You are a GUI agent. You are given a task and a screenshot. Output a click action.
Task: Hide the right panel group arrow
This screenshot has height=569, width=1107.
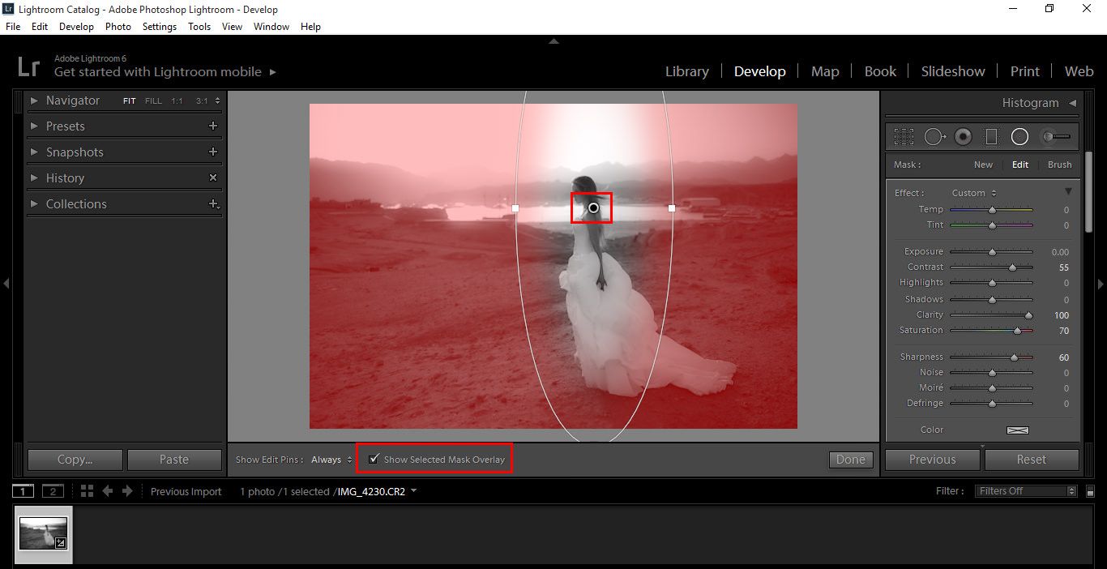pyautogui.click(x=1101, y=284)
